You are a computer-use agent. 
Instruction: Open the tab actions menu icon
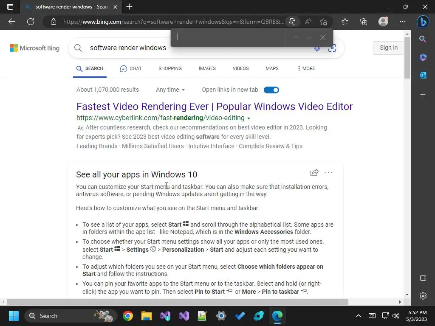tap(10, 7)
